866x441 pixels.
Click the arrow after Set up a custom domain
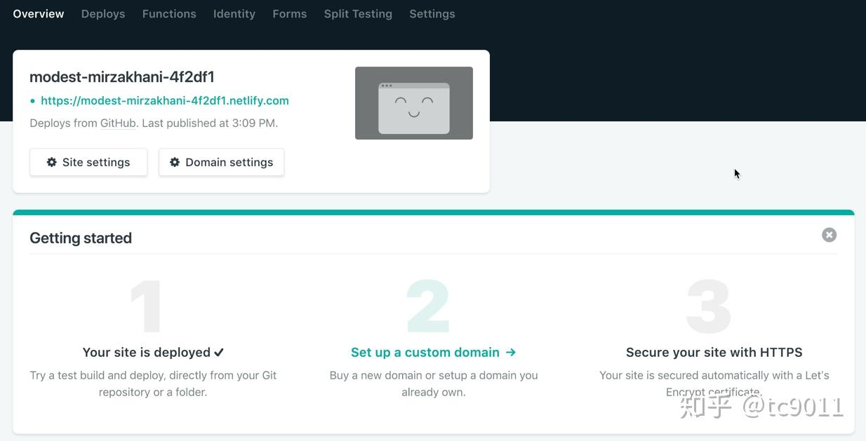coord(510,352)
